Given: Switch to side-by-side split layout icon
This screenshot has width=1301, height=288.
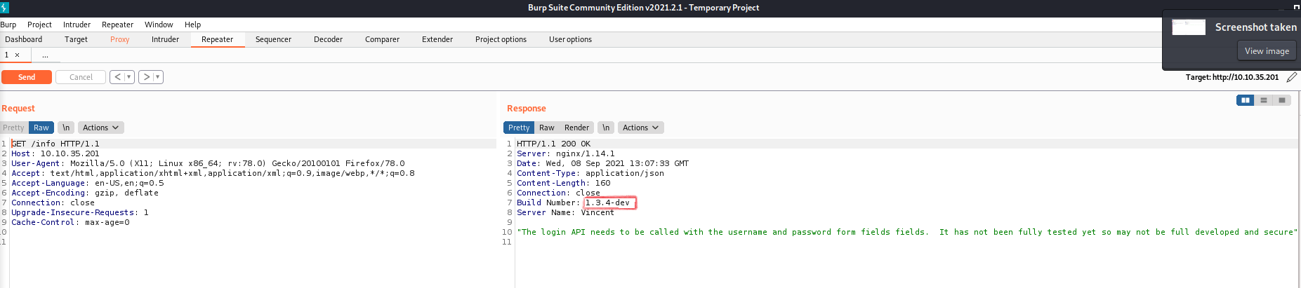Looking at the screenshot, I should coord(1246,100).
